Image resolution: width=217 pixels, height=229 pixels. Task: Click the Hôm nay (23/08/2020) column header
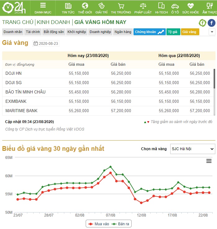pos(88,56)
